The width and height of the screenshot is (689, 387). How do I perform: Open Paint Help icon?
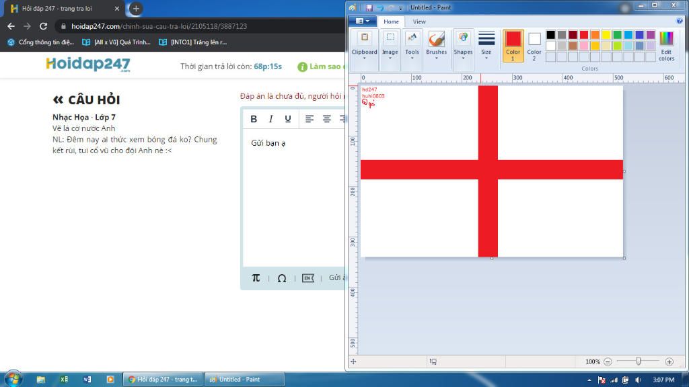[680, 21]
